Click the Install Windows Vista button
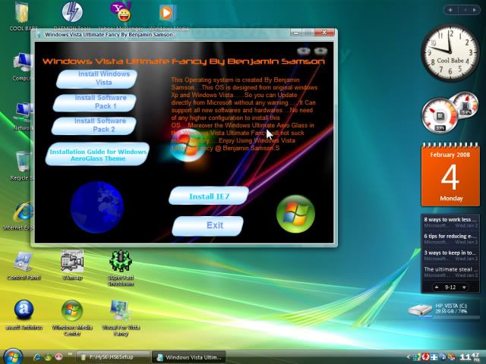This screenshot has height=364, width=486. click(x=96, y=79)
